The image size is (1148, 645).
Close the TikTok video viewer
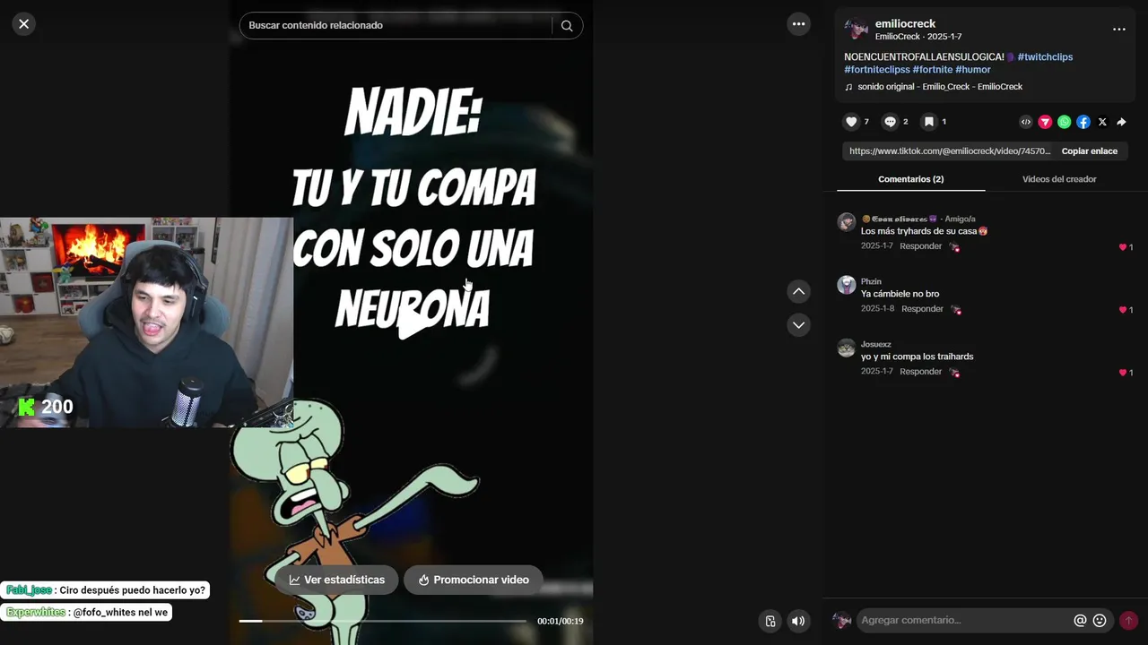24,24
